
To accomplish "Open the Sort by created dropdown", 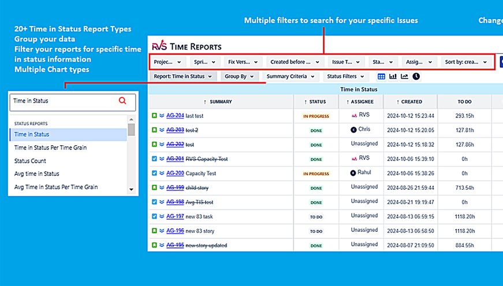I will (x=466, y=62).
